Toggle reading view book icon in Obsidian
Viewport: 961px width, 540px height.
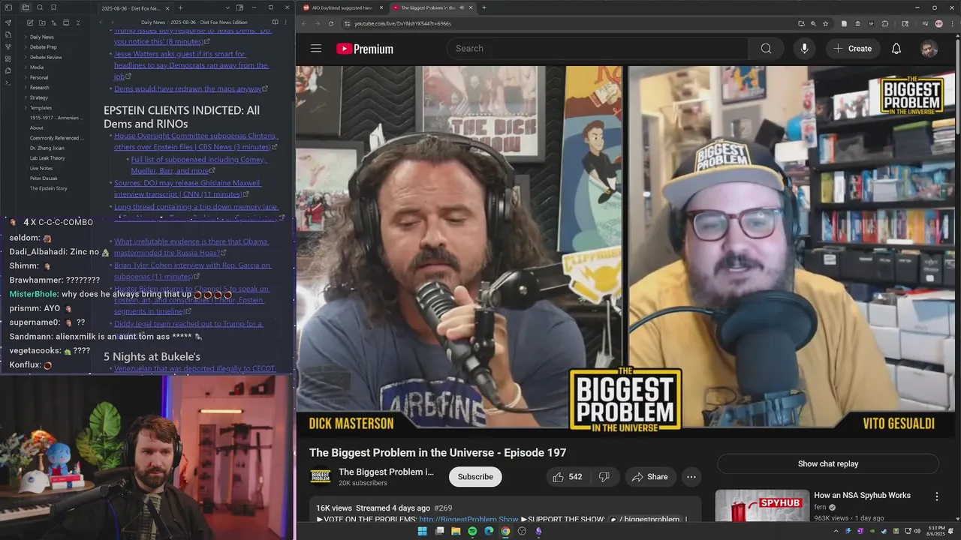tap(275, 22)
